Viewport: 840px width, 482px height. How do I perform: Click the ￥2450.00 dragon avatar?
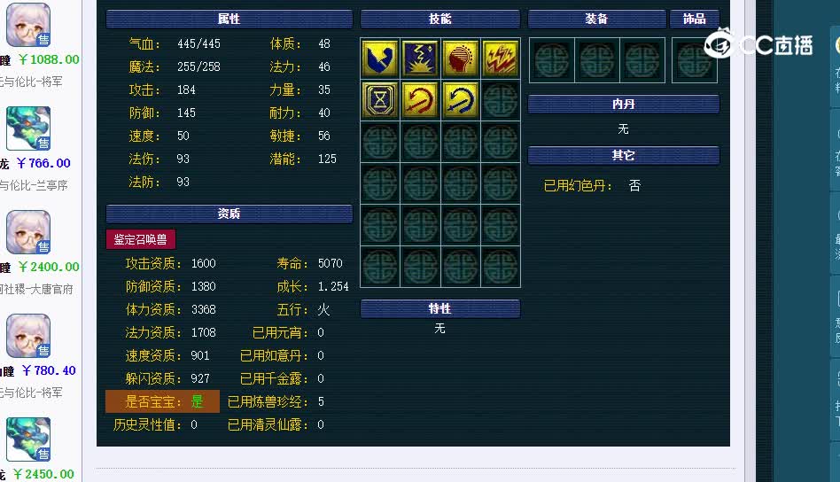point(28,439)
